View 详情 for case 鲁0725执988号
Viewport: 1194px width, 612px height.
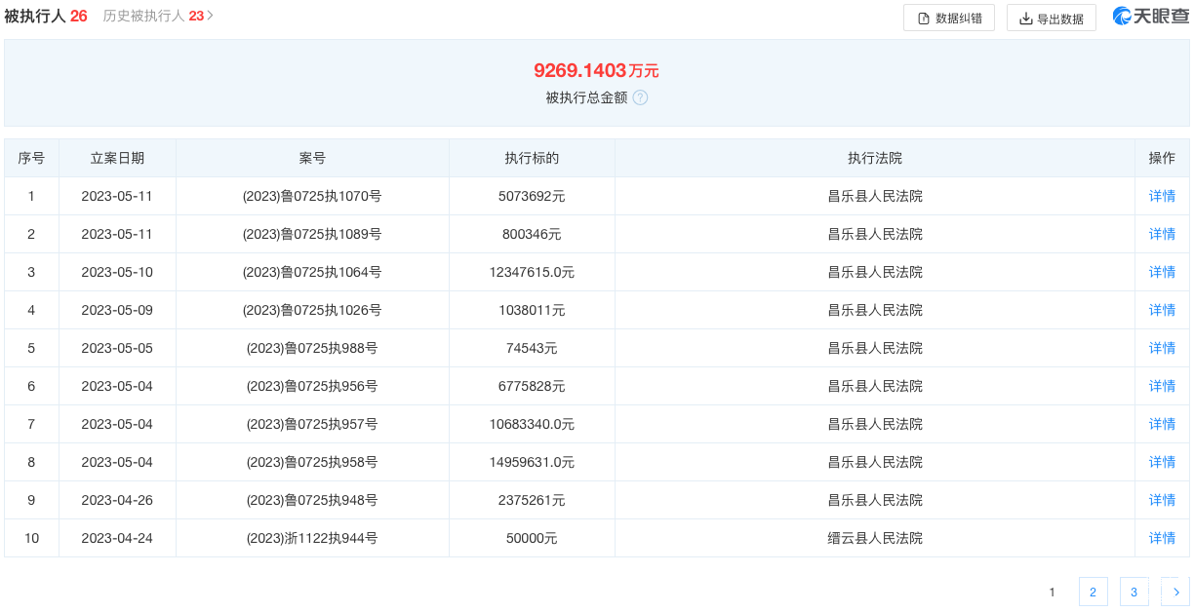click(1162, 348)
